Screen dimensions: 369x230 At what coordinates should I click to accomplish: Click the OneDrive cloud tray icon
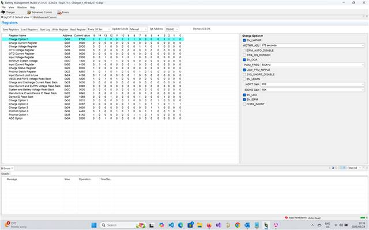tap(319, 225)
